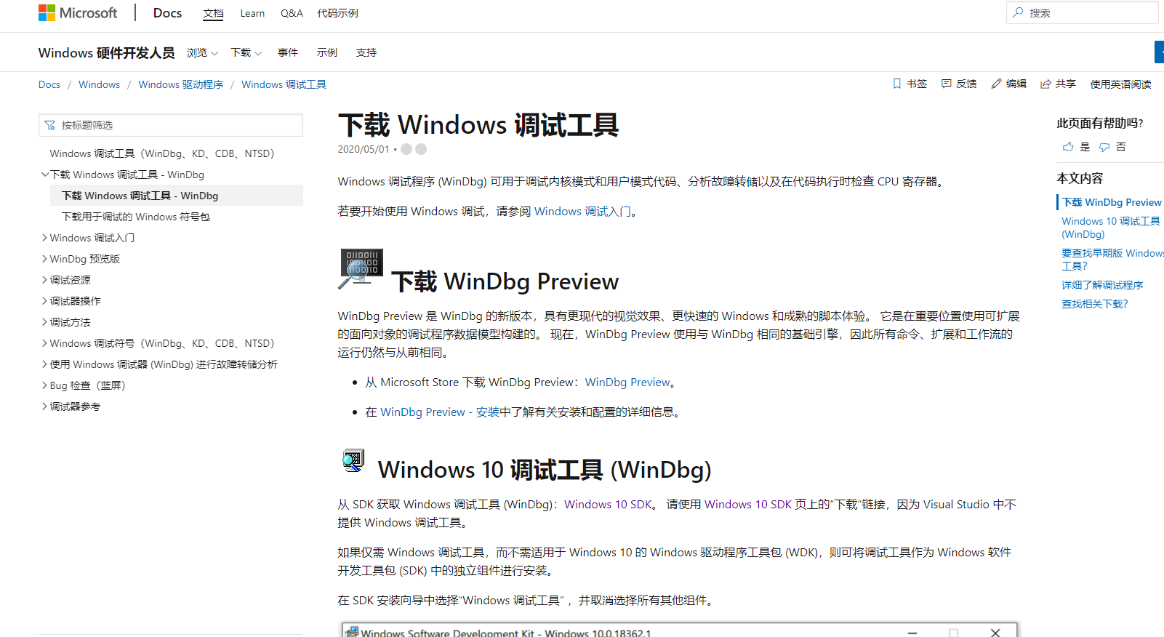Click the thumbs-down 否 icon
The height and width of the screenshot is (637, 1164).
(1104, 147)
